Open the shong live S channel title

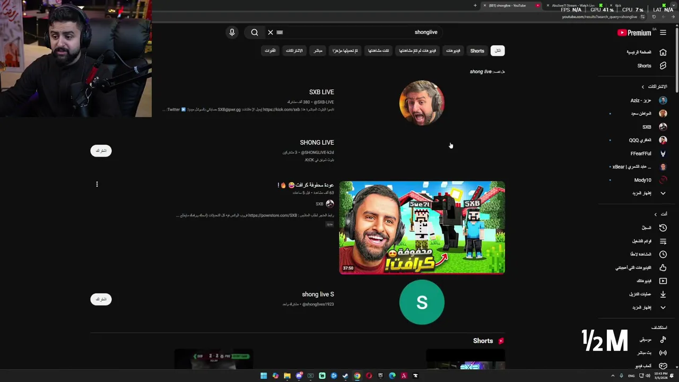tap(318, 294)
